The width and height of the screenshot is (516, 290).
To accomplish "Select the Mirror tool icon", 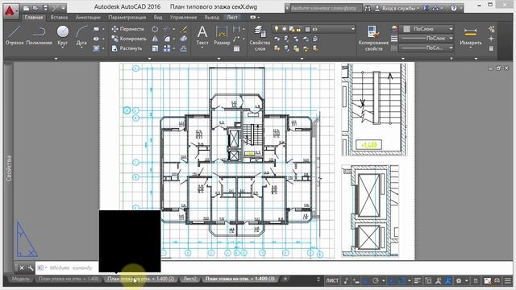I will 155,39.
